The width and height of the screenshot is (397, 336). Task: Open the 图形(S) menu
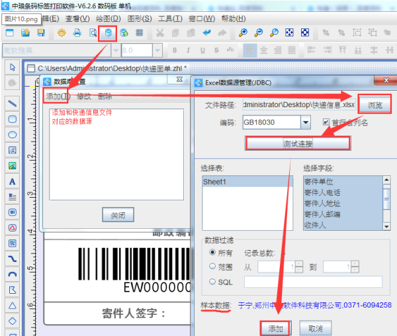[x=140, y=19]
